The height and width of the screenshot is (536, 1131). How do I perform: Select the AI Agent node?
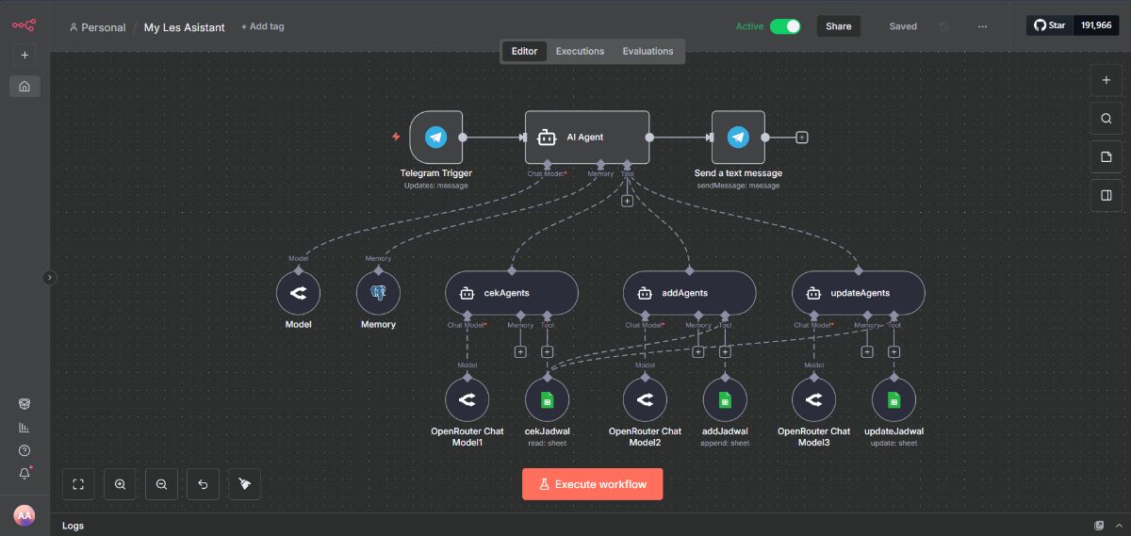pos(587,138)
